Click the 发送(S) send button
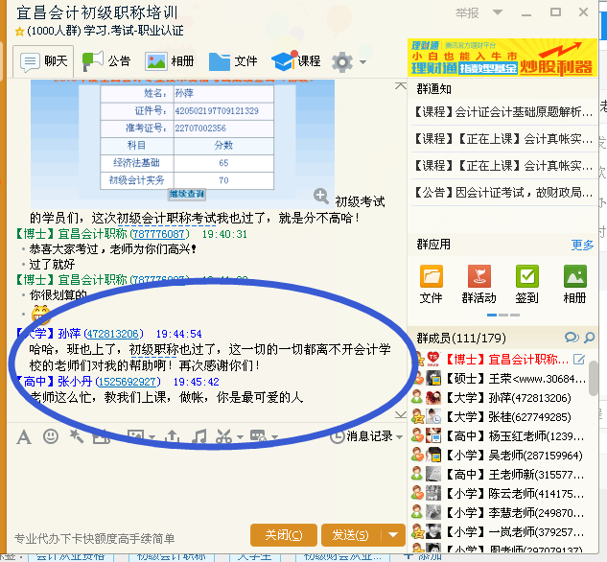The width and height of the screenshot is (607, 562). point(350,534)
